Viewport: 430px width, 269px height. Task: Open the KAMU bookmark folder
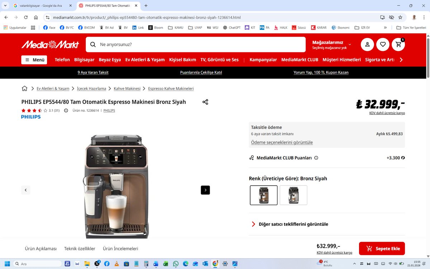(175, 28)
